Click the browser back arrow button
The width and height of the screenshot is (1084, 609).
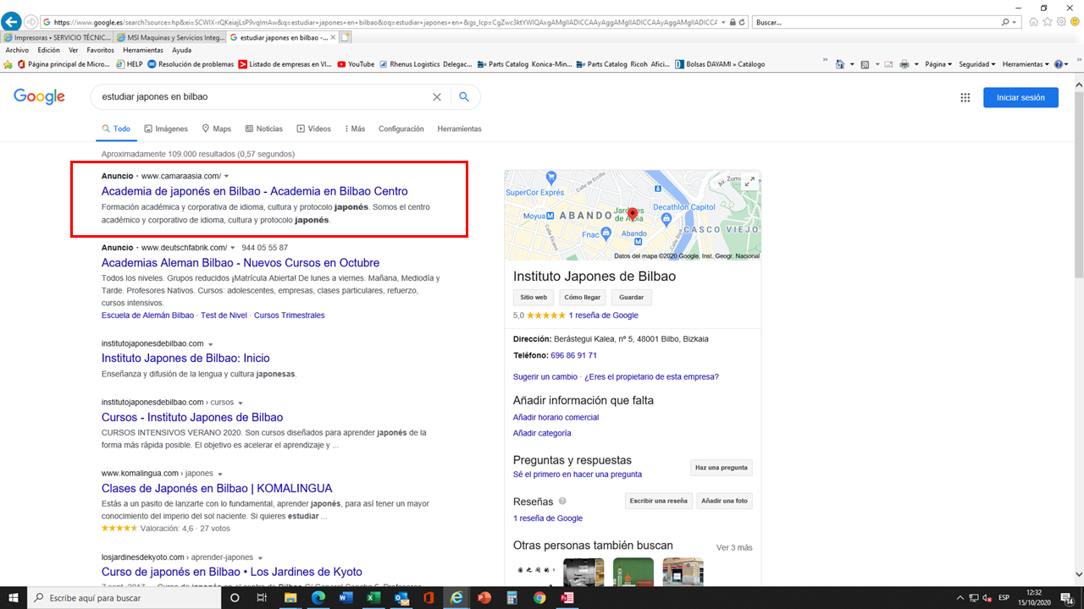coord(12,21)
